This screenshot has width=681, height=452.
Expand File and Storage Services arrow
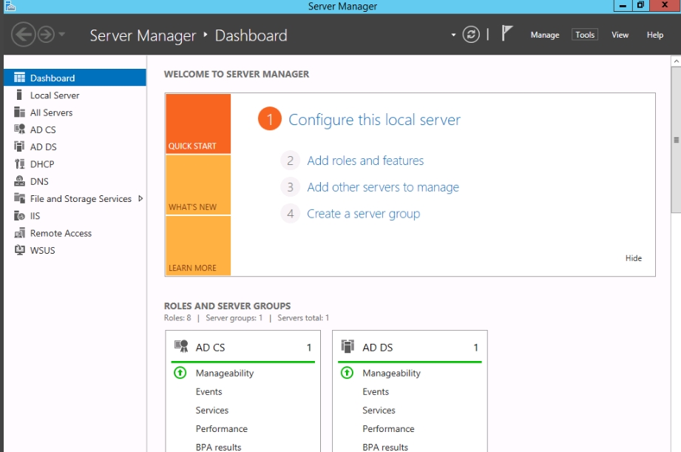click(x=140, y=198)
